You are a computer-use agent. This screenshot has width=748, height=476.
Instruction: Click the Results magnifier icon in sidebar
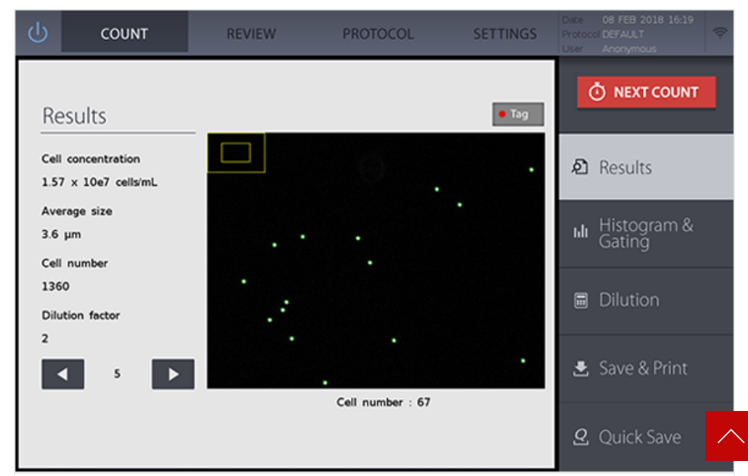point(580,168)
